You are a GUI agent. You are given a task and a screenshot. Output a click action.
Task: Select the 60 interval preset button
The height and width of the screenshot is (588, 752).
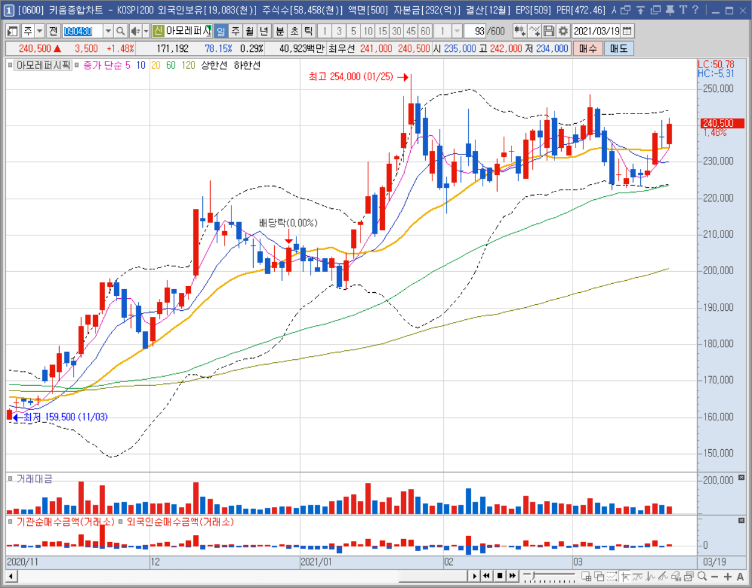[x=425, y=31]
